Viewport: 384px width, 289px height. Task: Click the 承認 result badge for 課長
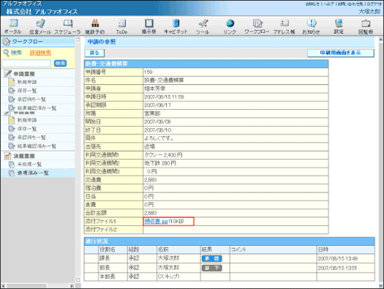coord(212,258)
